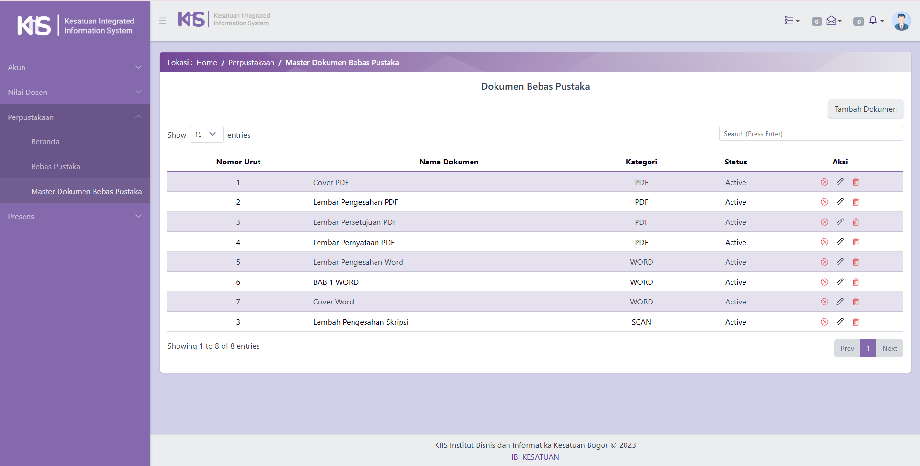The height and width of the screenshot is (466, 920).
Task: Delete the Lembar Pengesahan PDF row
Action: 856,202
